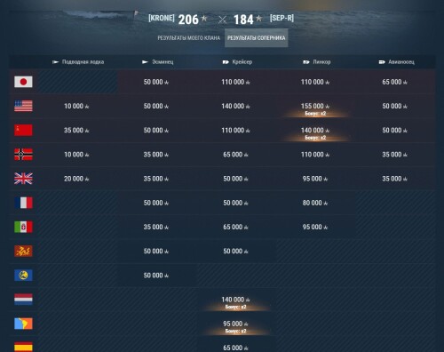Click the Линкор column header
Viewport: 444px width, 352px height.
point(317,62)
